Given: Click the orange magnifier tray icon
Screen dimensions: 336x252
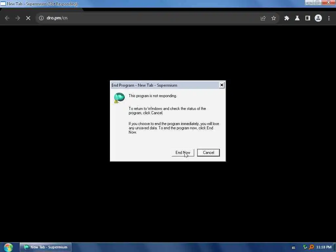Looking at the screenshot, I should click(311, 247).
